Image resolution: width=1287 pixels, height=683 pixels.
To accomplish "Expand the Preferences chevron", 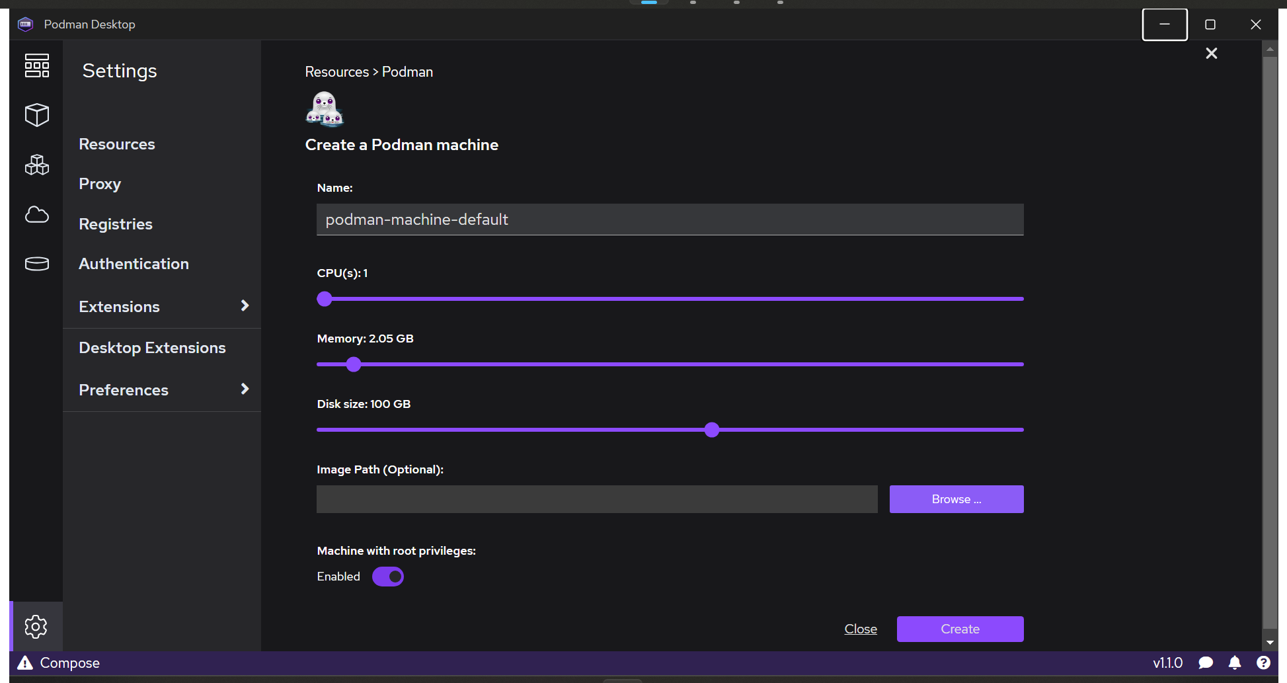I will pos(245,389).
